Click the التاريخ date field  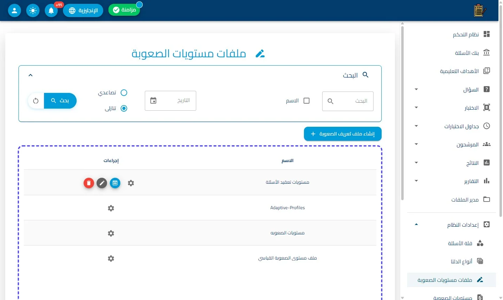(x=170, y=101)
